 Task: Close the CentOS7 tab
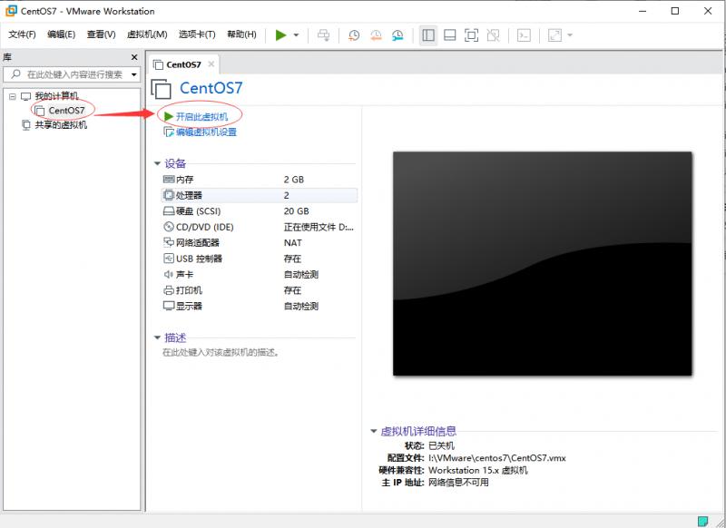coord(211,64)
